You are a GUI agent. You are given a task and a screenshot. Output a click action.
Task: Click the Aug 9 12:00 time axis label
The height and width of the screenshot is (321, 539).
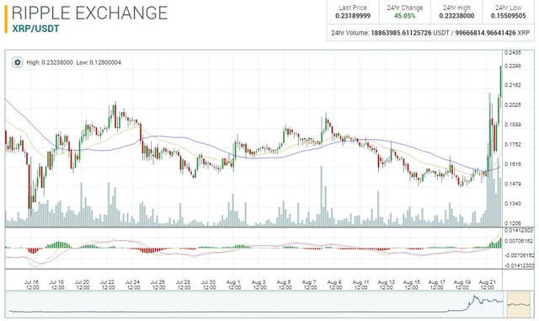click(334, 285)
